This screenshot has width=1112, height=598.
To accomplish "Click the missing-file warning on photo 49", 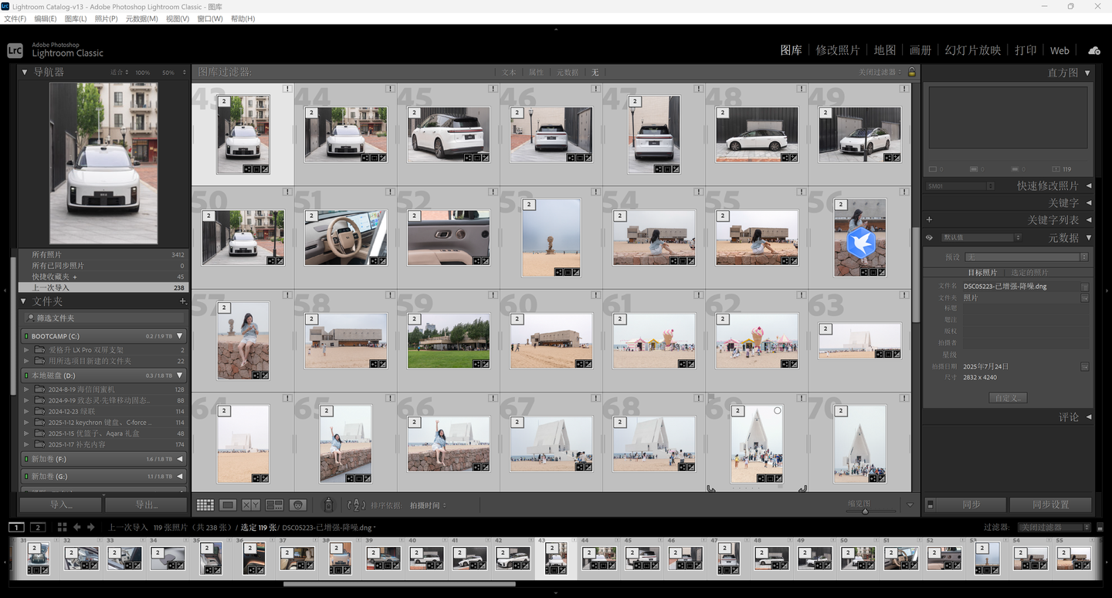I will click(x=904, y=89).
